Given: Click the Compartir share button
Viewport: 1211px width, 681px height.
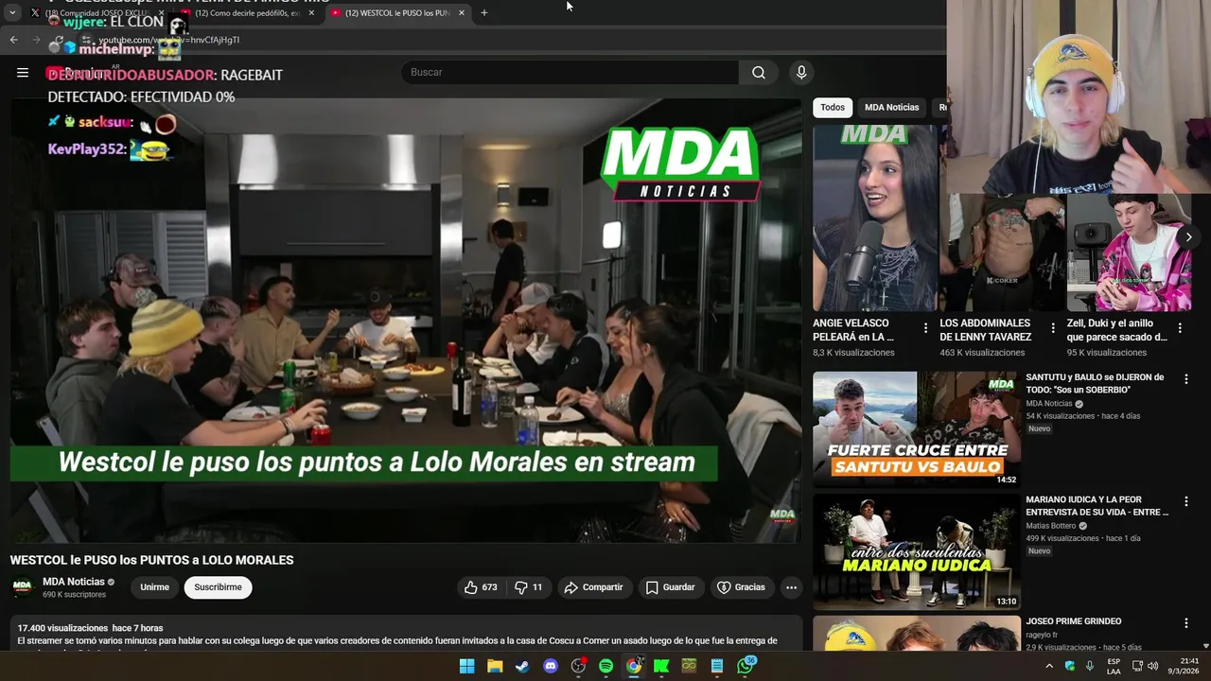Looking at the screenshot, I should (593, 587).
